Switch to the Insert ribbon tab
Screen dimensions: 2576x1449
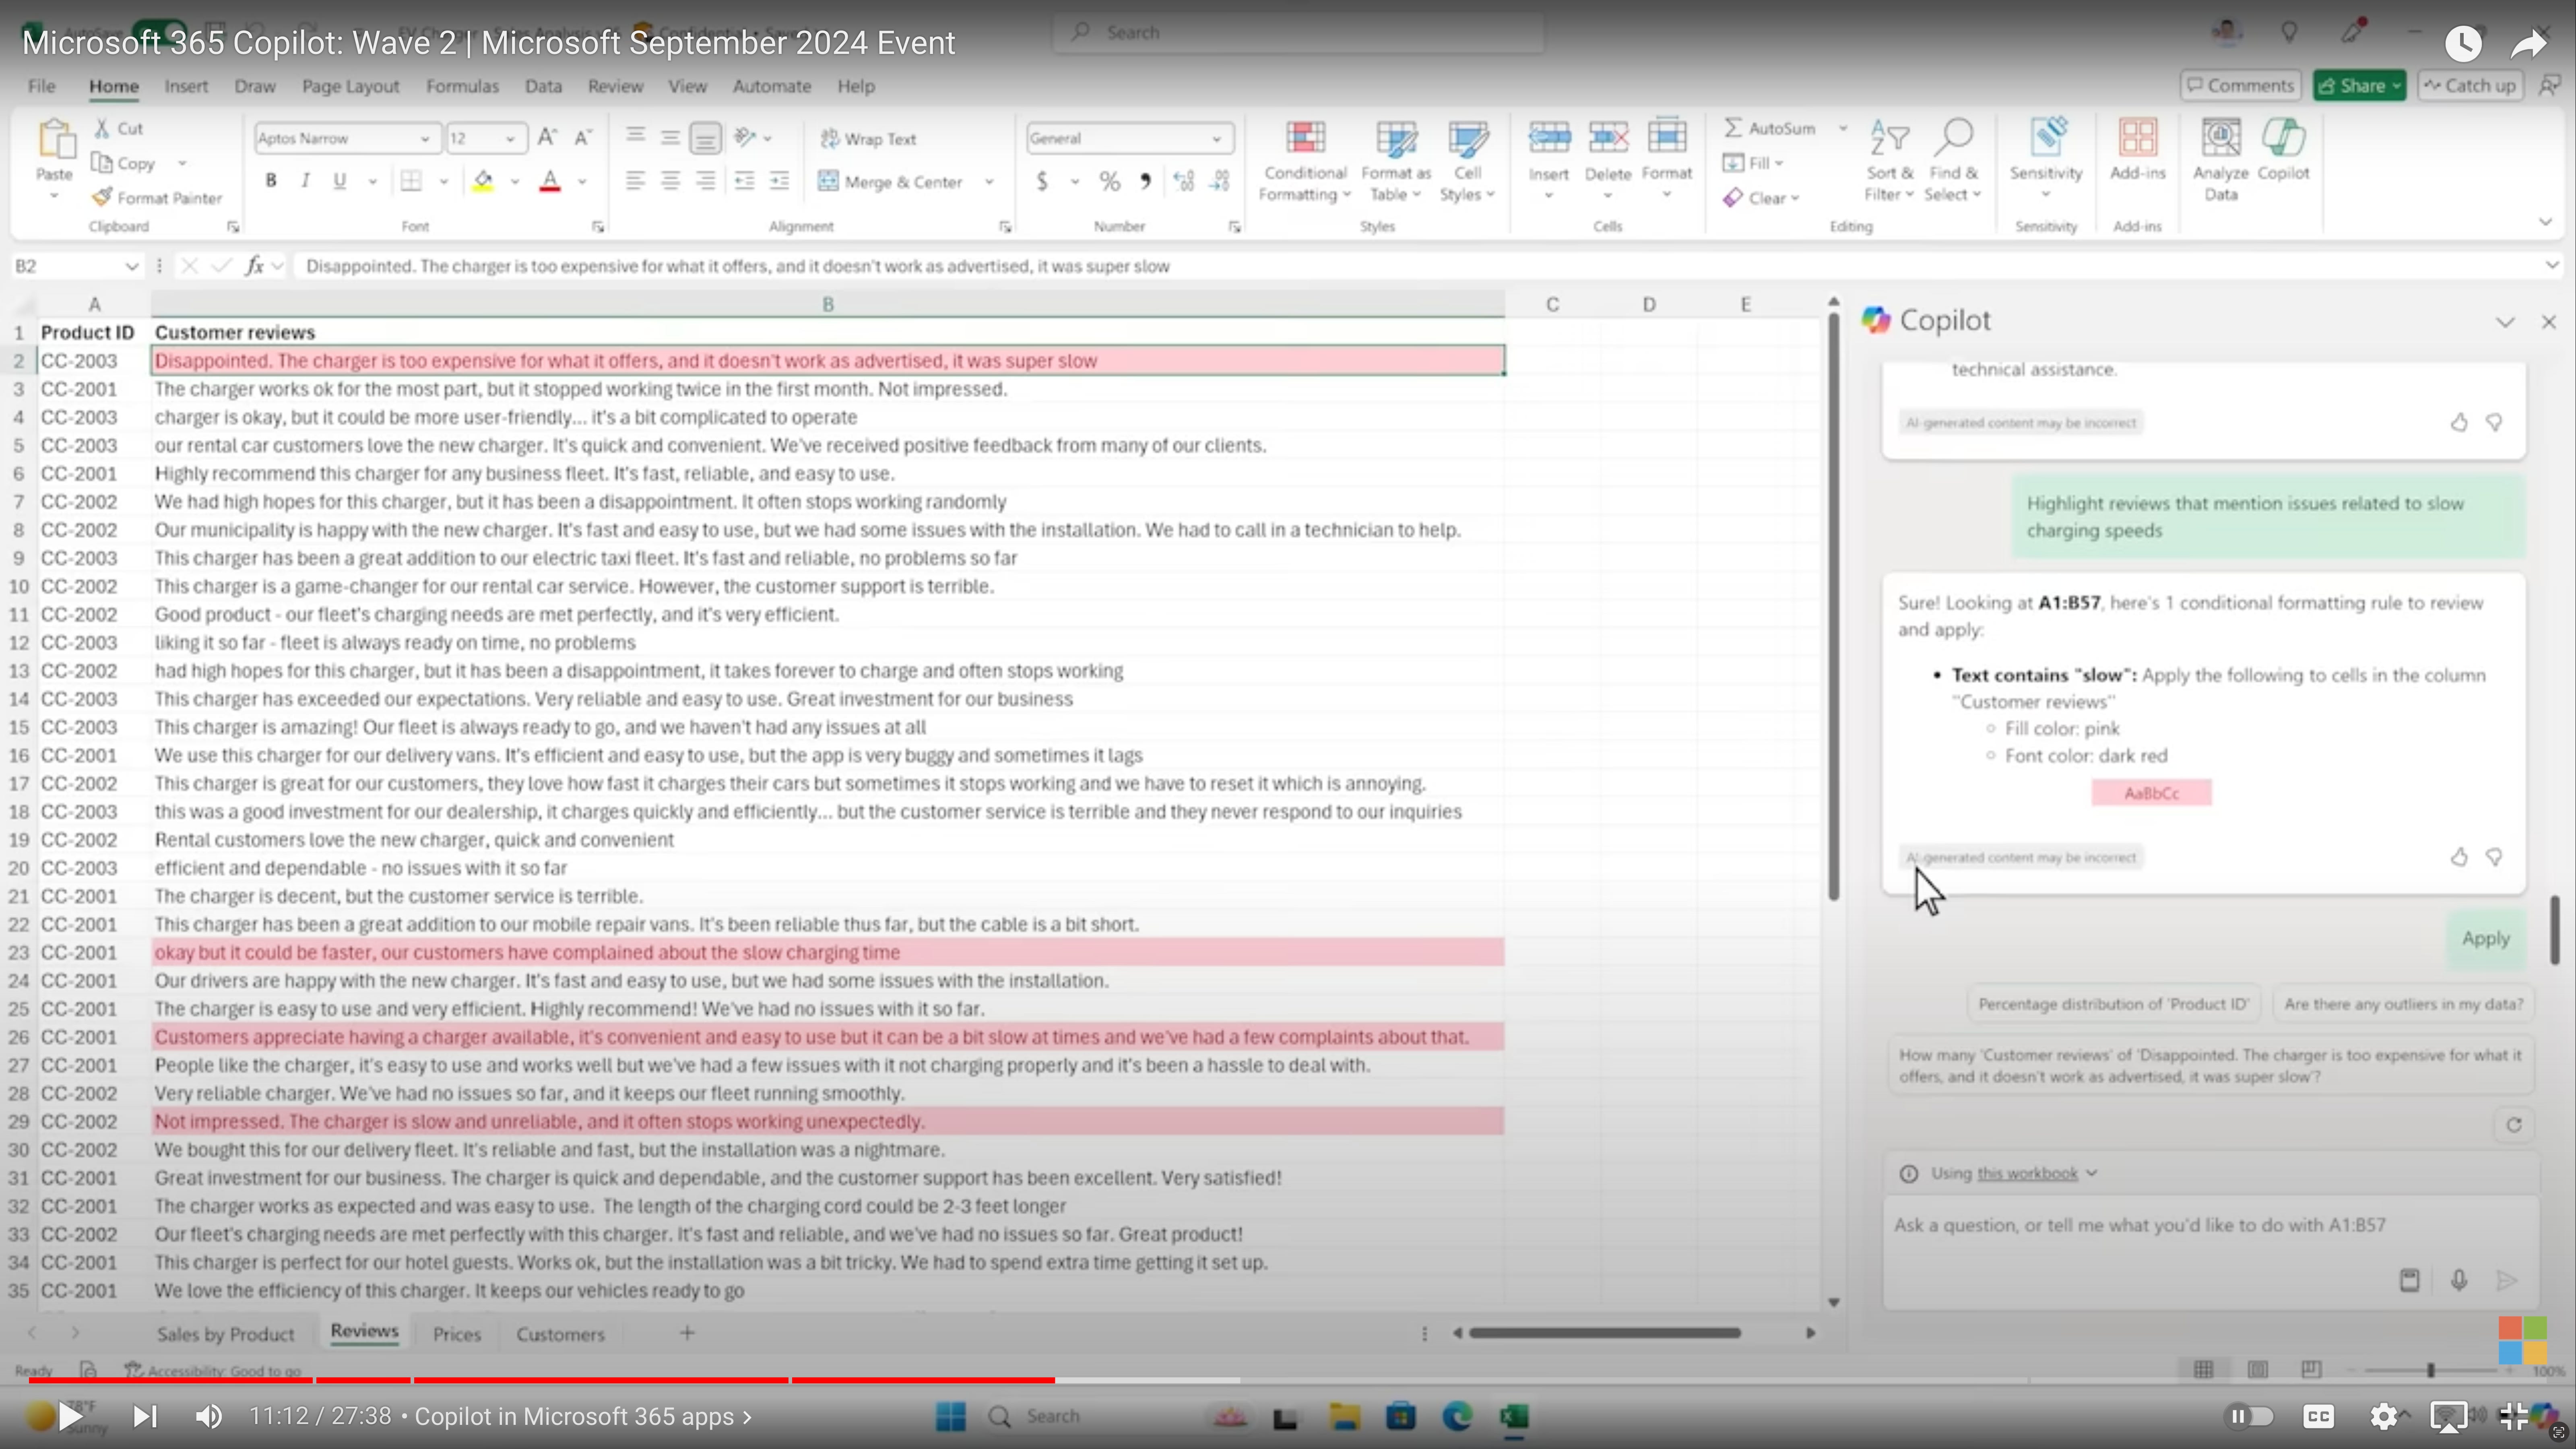(186, 86)
